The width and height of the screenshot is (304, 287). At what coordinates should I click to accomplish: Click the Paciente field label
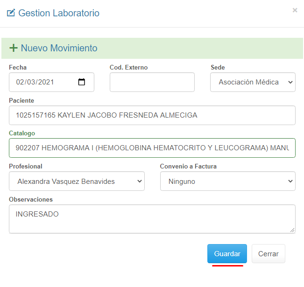21,100
